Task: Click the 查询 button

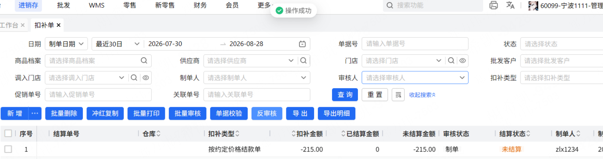Action: coord(345,95)
